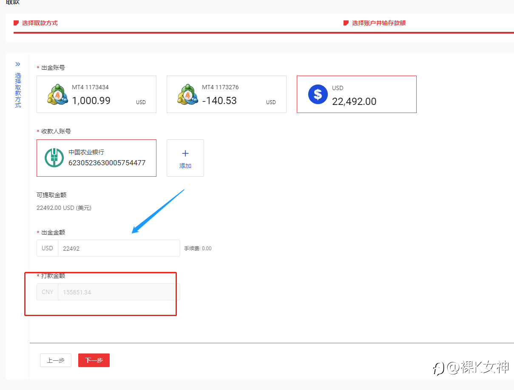Viewport: 514px width, 390px height.
Task: Select MT4 1173434 withdrawal account card
Action: [97, 94]
